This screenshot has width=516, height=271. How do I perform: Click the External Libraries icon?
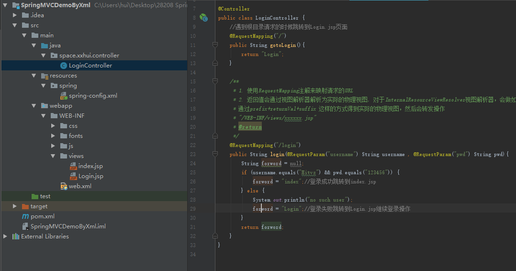tap(15, 237)
